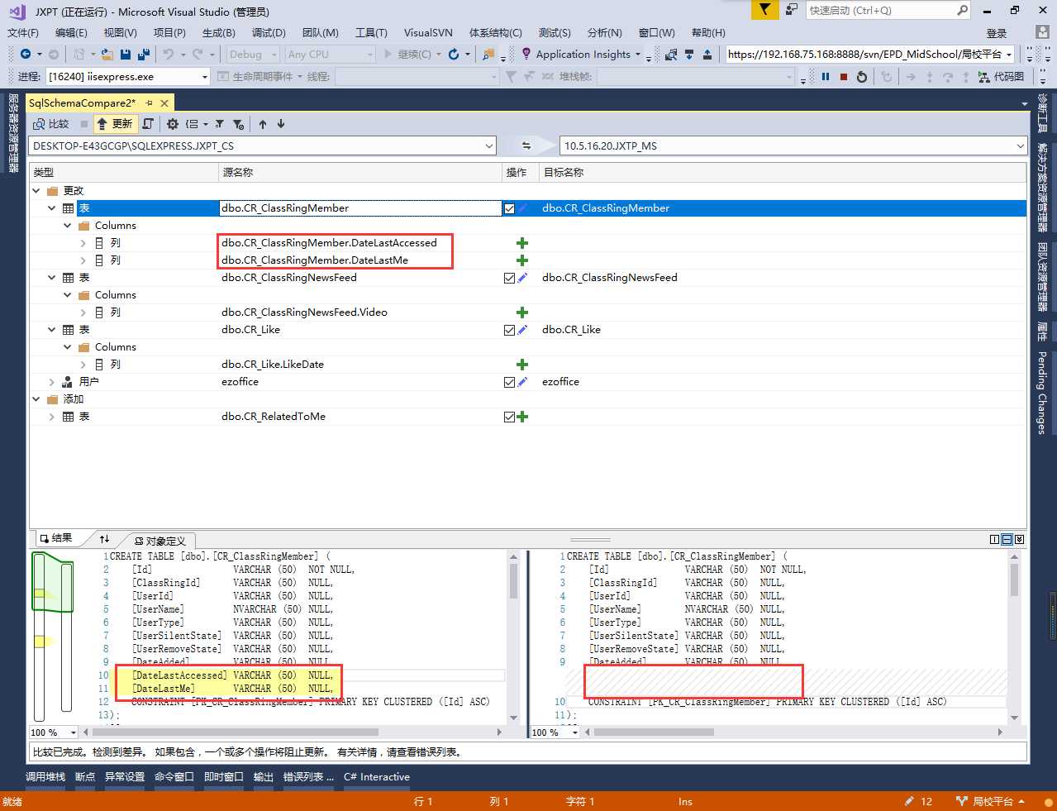Image resolution: width=1057 pixels, height=811 pixels.
Task: Click the 更新 (Update) button
Action: [114, 124]
